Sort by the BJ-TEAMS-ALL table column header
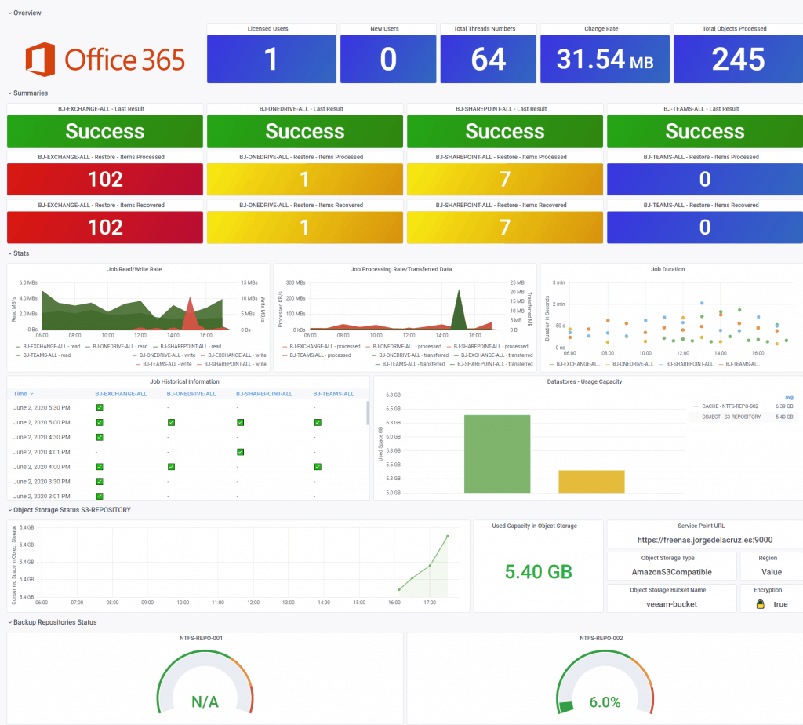Viewport: 803px width, 725px height. click(333, 394)
